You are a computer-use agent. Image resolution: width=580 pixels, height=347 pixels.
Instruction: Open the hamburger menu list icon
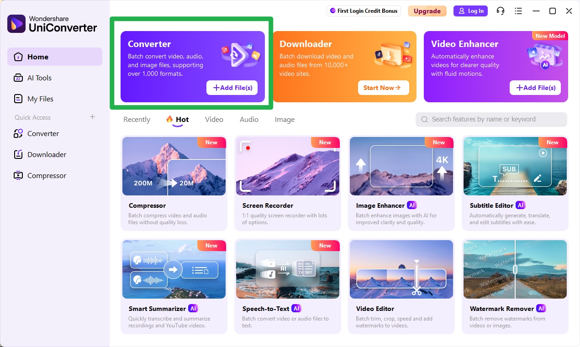(x=518, y=11)
